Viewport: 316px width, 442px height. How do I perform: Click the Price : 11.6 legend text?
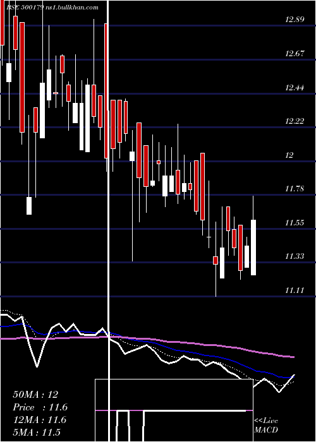pos(40,407)
